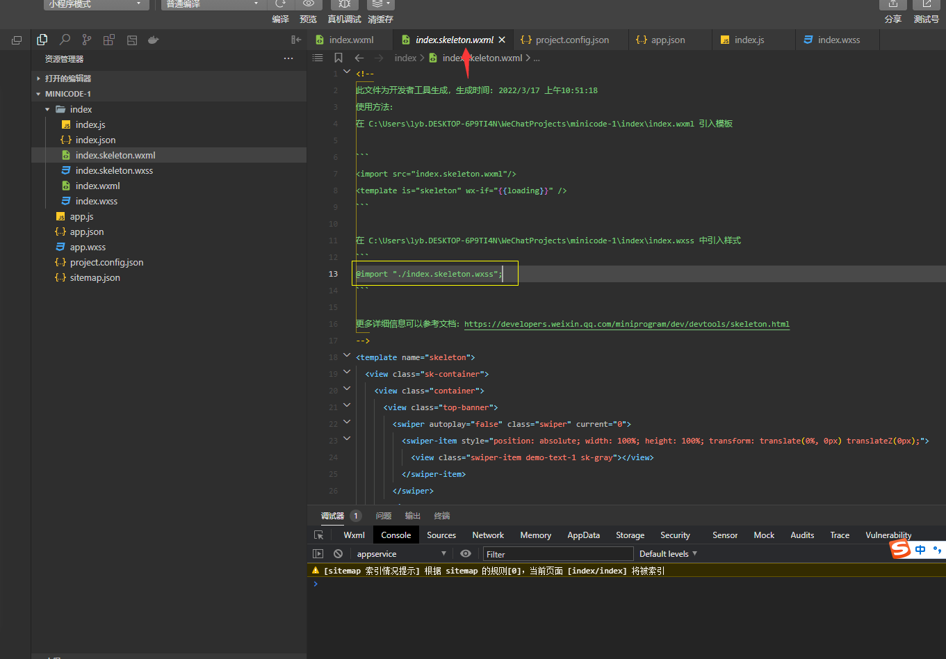Show the console sidebar icon left of the clear icon
This screenshot has height=659, width=946.
coord(318,554)
